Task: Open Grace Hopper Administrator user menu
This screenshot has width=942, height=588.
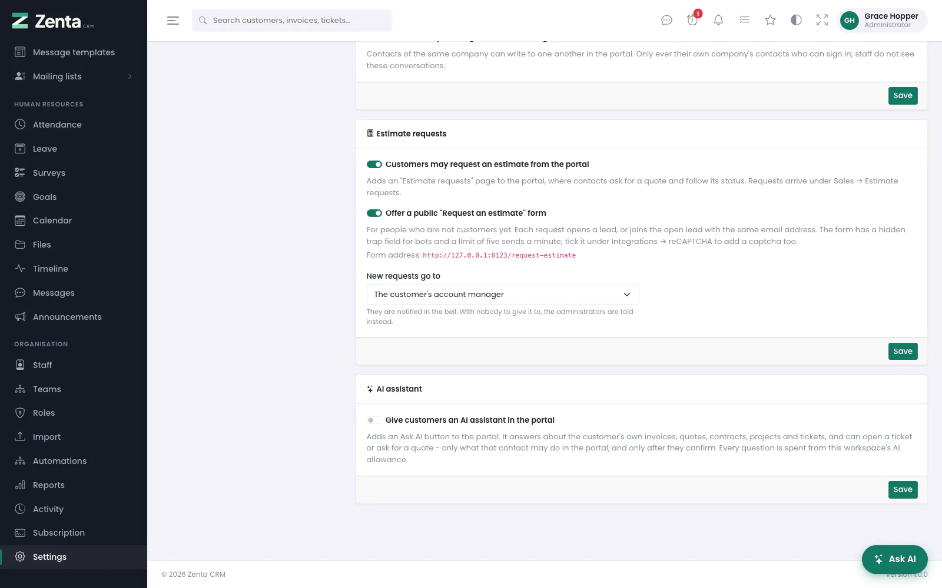Action: 883,21
